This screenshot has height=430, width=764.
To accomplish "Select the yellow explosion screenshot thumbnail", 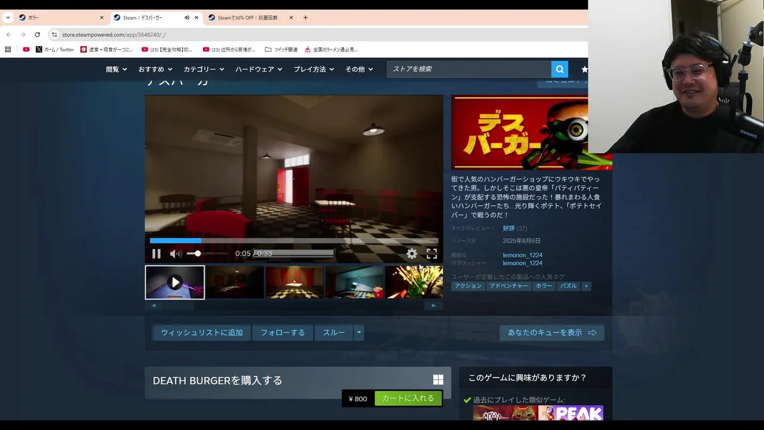I will coord(414,282).
